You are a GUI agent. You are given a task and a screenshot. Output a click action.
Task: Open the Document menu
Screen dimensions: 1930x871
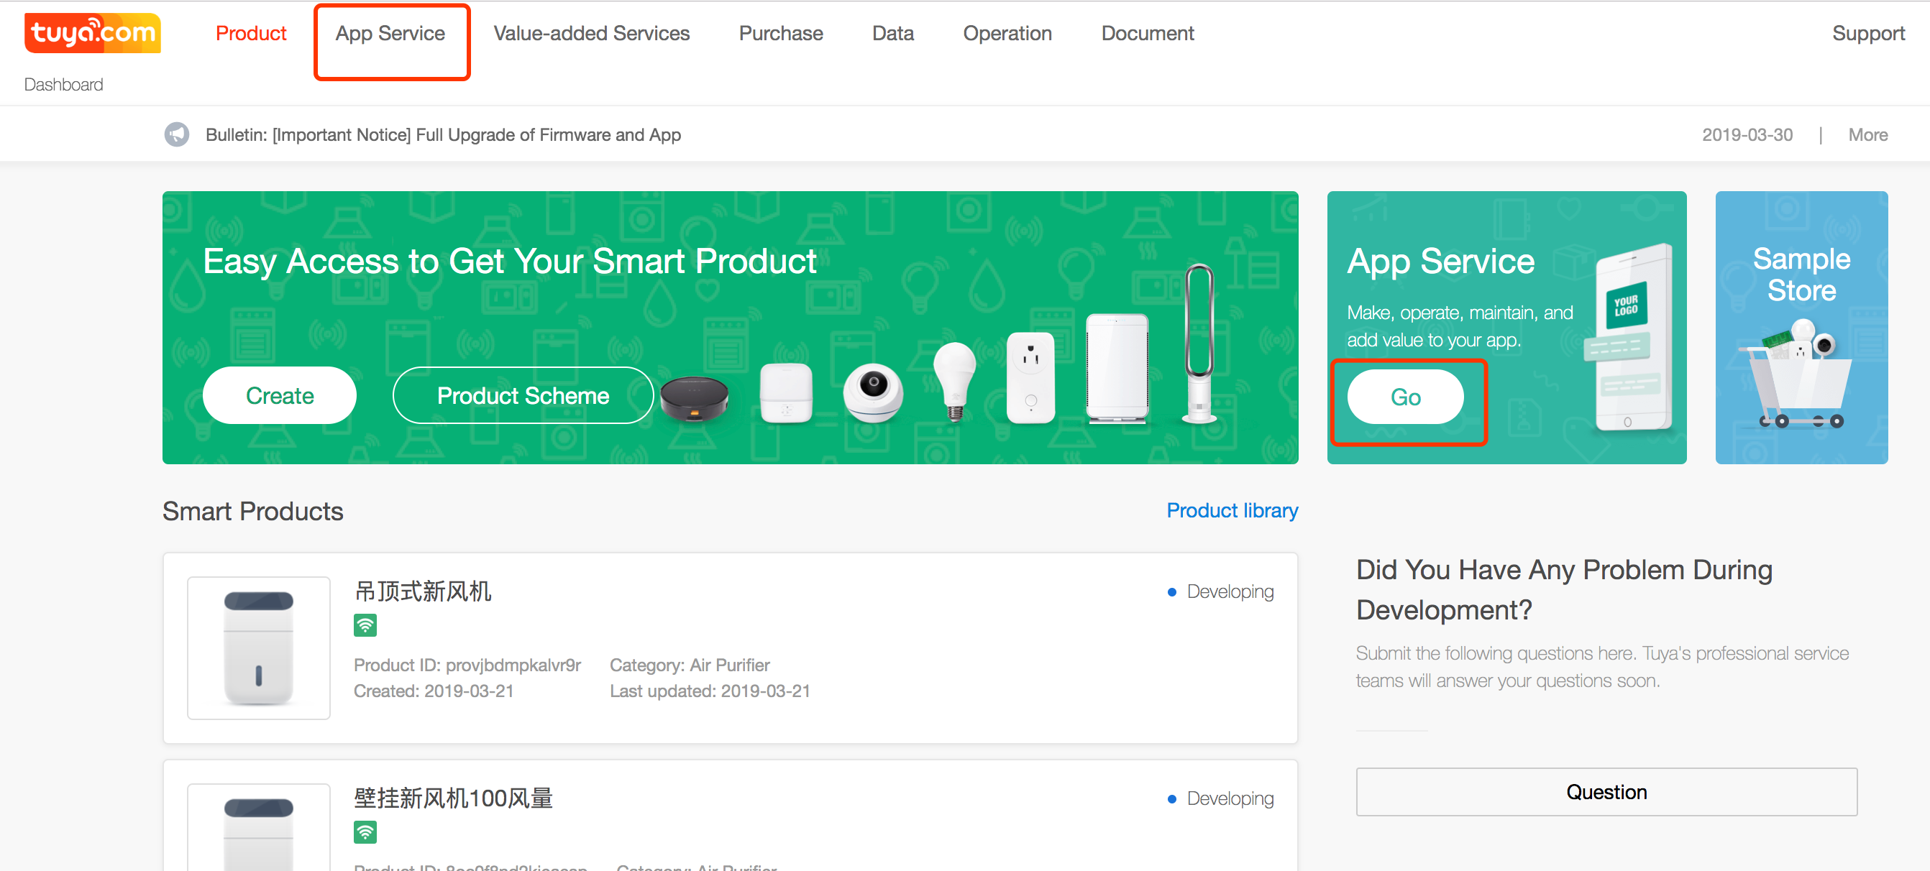(1147, 34)
